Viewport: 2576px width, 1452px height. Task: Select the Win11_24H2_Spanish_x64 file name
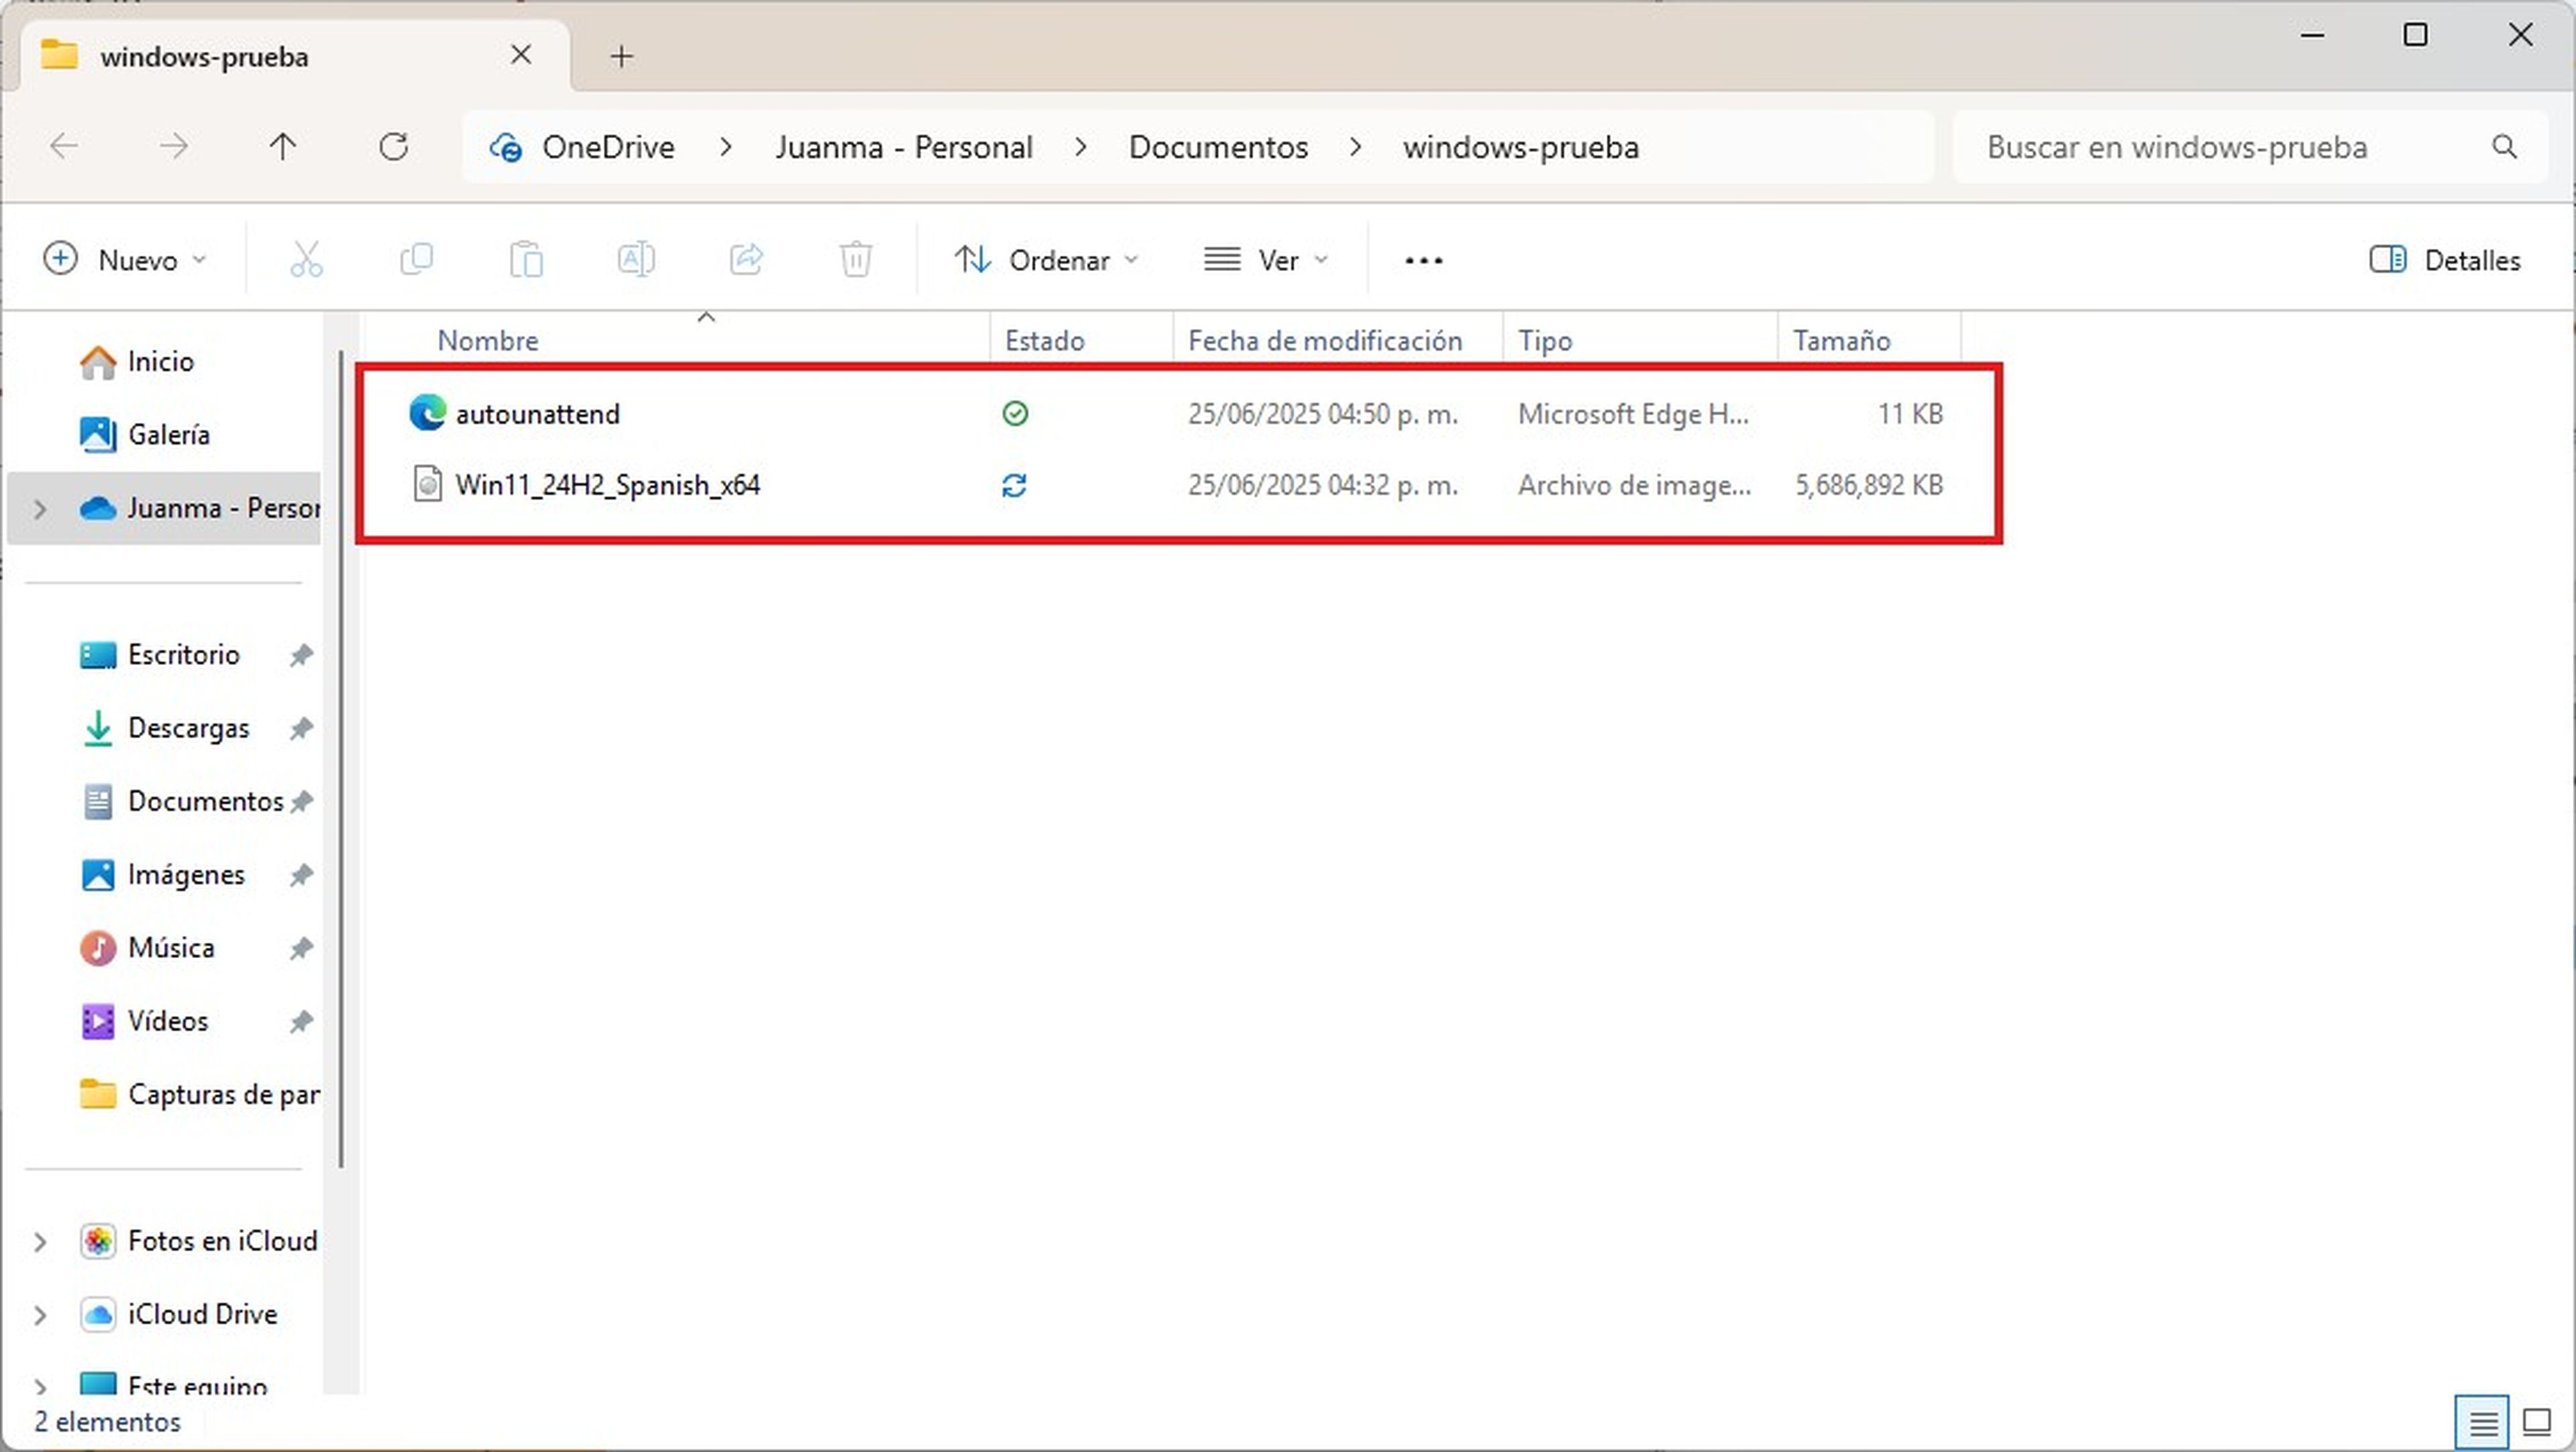pyautogui.click(x=607, y=485)
